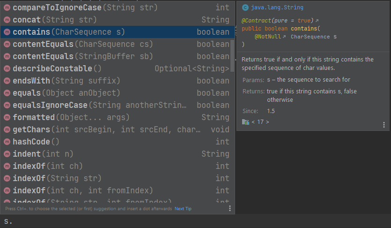Viewport: 391px width, 228px height.
Task: Click the Optional<String> return type
Action: pos(192,68)
